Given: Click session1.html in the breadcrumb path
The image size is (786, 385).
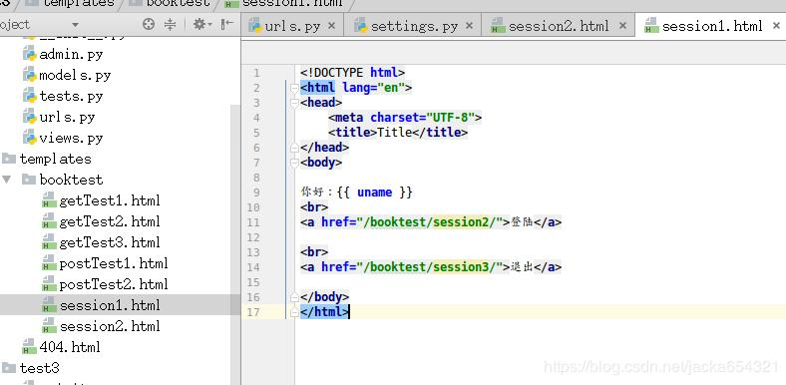Looking at the screenshot, I should click(x=292, y=3).
